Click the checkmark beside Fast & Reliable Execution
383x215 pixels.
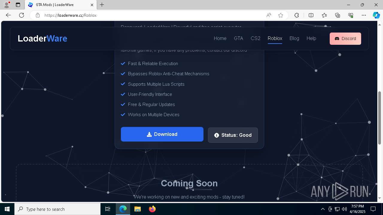(x=123, y=64)
